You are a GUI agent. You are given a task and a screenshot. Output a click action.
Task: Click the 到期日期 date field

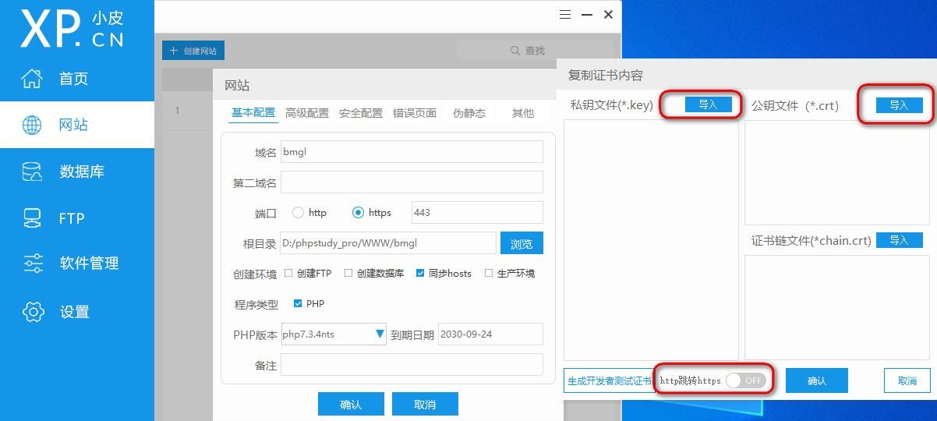pos(490,334)
